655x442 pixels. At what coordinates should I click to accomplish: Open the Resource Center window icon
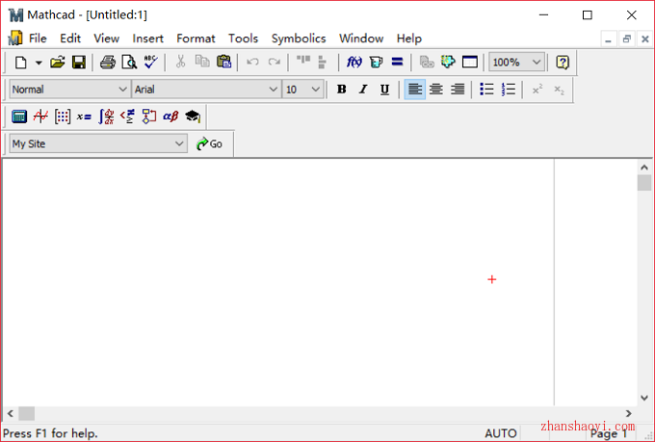pos(470,63)
